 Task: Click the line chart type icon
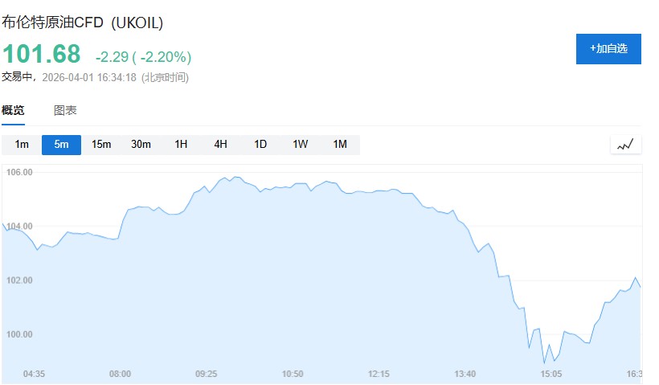(625, 145)
